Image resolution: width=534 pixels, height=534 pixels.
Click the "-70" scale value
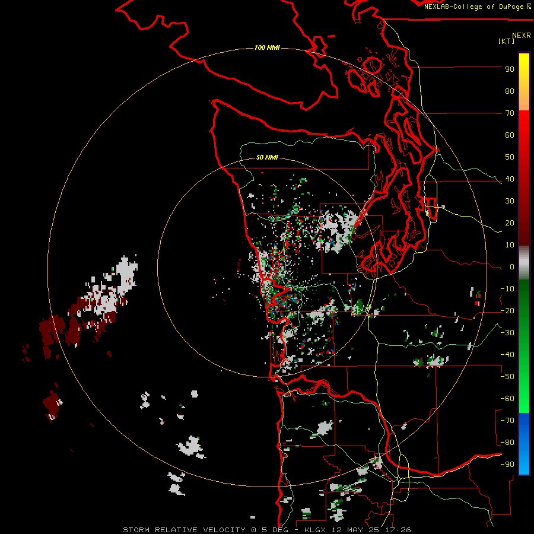(x=507, y=421)
